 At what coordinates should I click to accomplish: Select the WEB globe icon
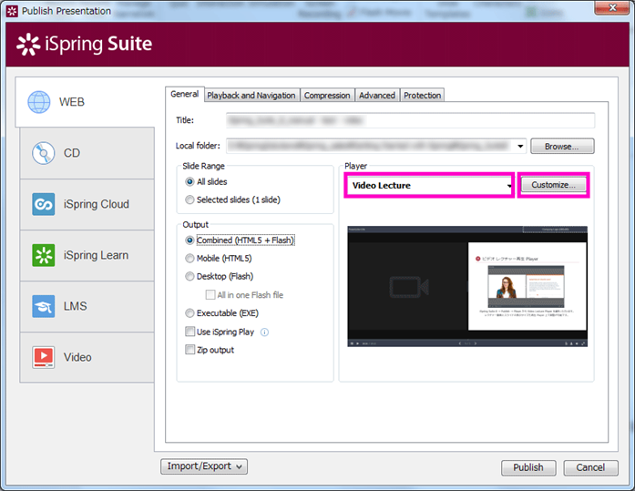39,102
